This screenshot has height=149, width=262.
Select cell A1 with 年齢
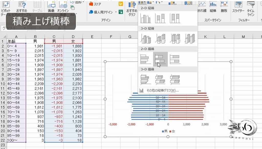click(16, 41)
